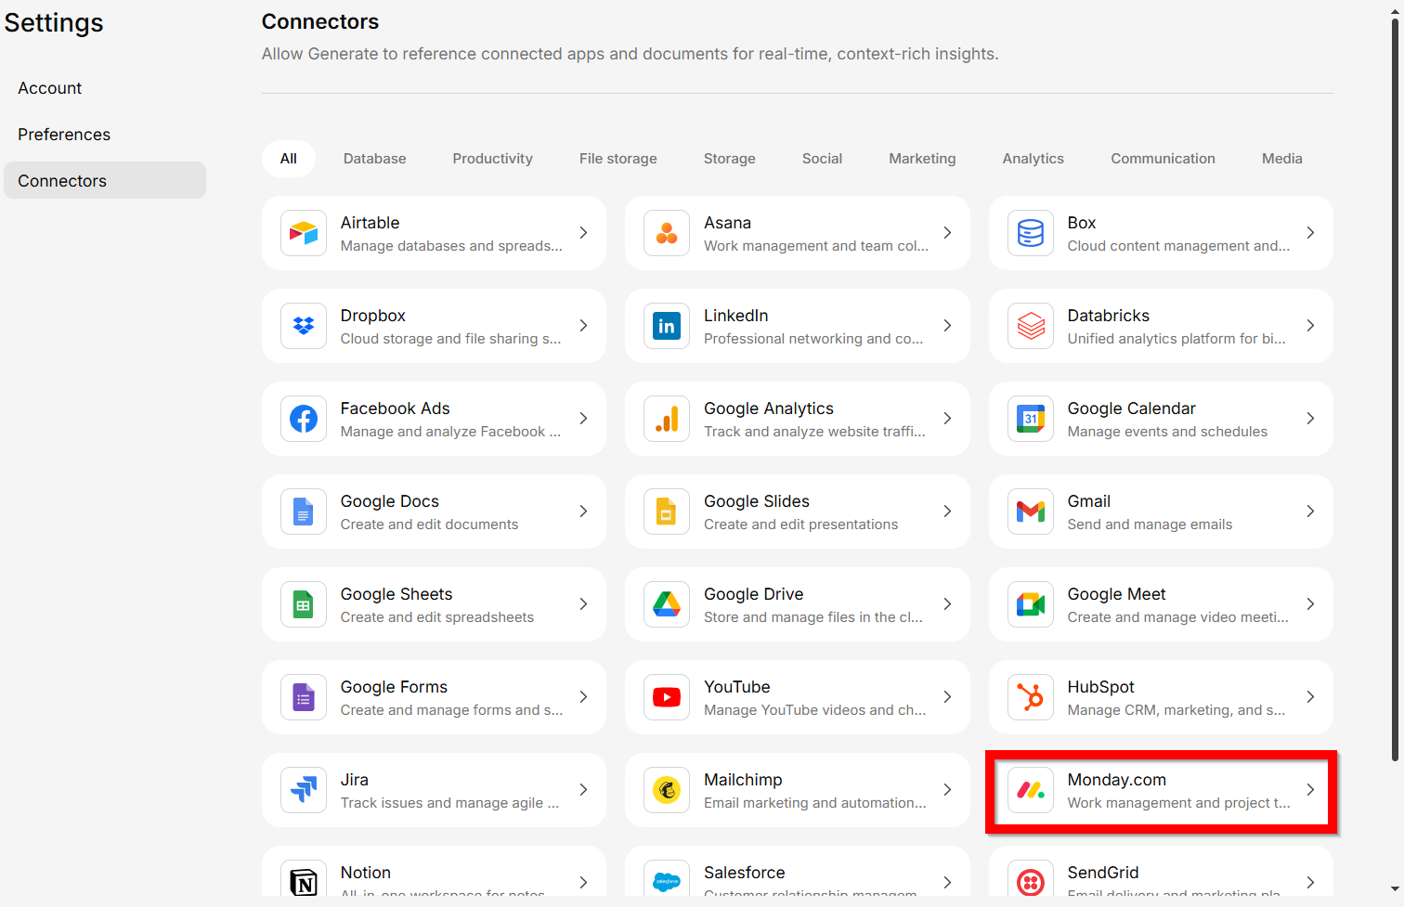Open Google Calendar chevron arrow
This screenshot has width=1404, height=907.
pyautogui.click(x=1310, y=419)
